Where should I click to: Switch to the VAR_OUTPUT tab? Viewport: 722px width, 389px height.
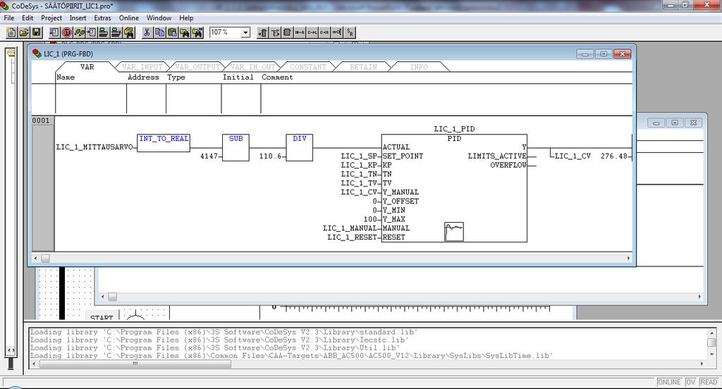[x=197, y=67]
